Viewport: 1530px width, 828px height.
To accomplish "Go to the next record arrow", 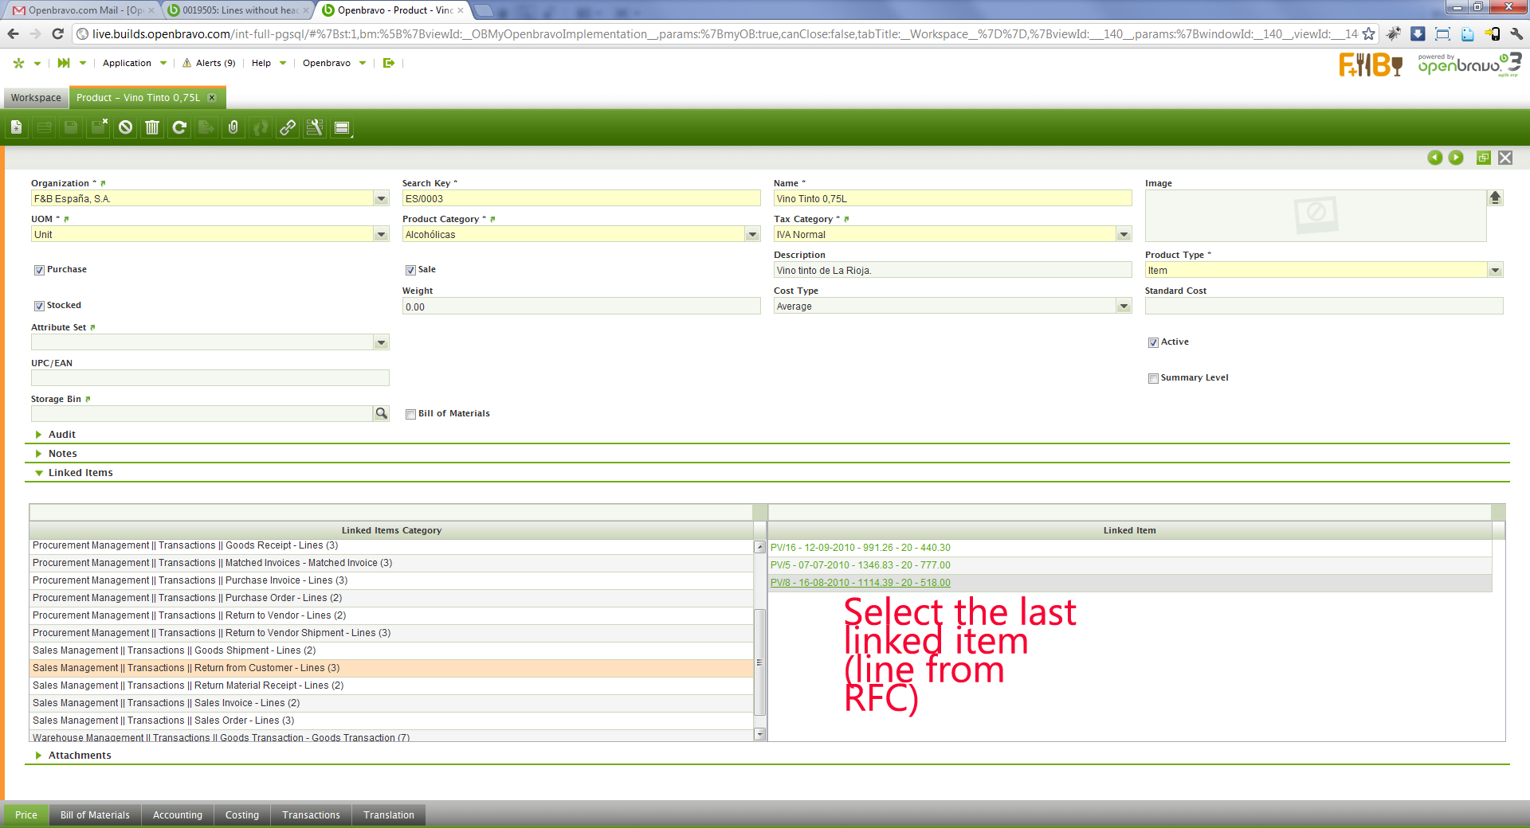I will (1456, 158).
